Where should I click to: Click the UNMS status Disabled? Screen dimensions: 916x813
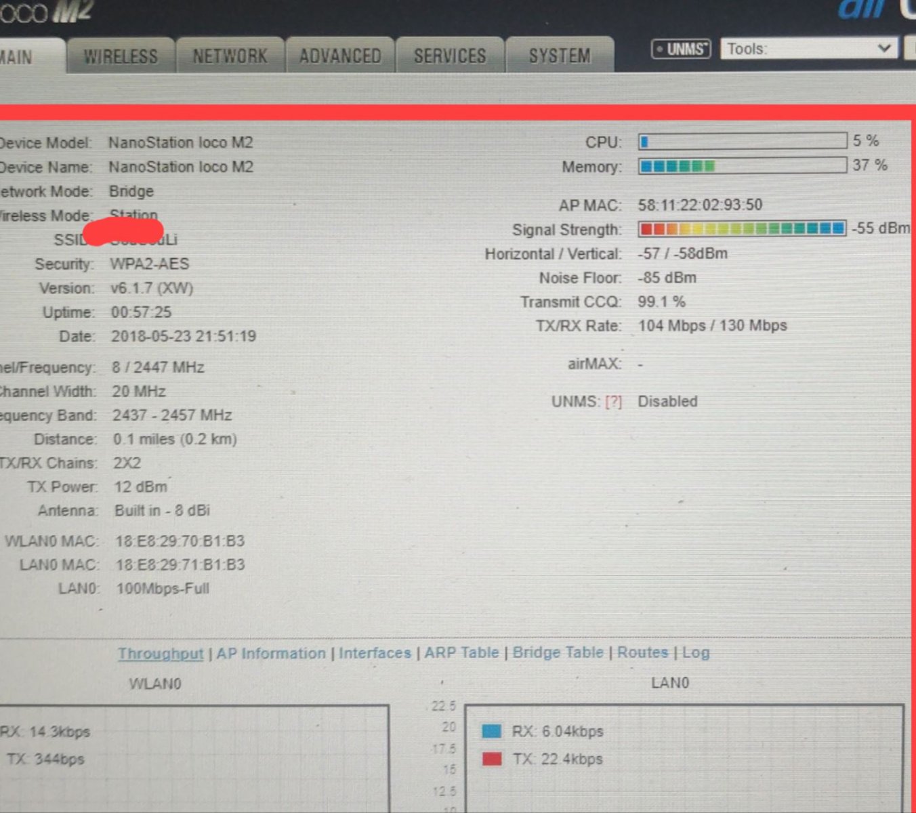coord(667,401)
